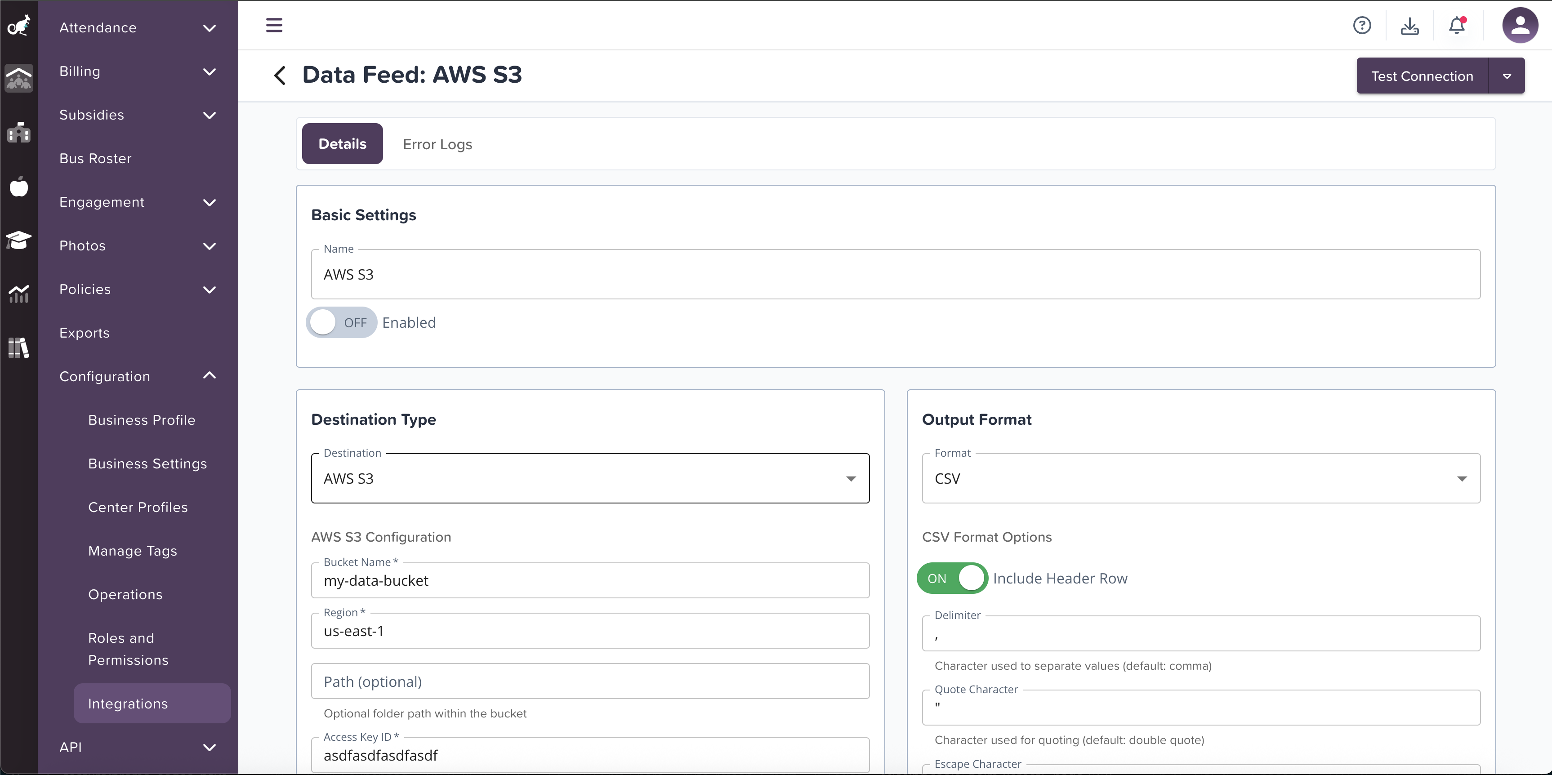
Task: Click the notifications bell icon
Action: point(1457,25)
